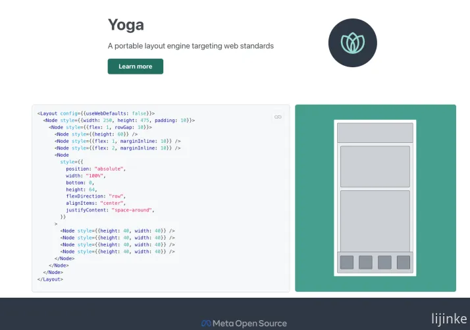Click the Yoga lotus logo
Screen dimensions: 470x330
[x=353, y=43]
